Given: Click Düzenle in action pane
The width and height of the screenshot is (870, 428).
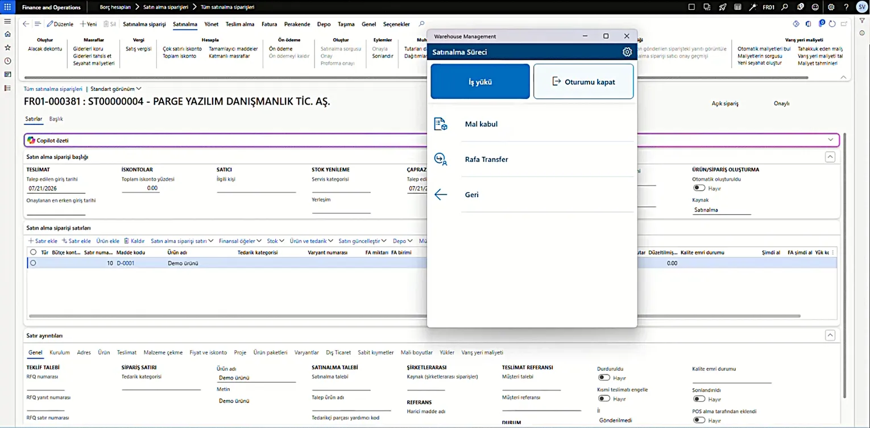Looking at the screenshot, I should tap(60, 24).
